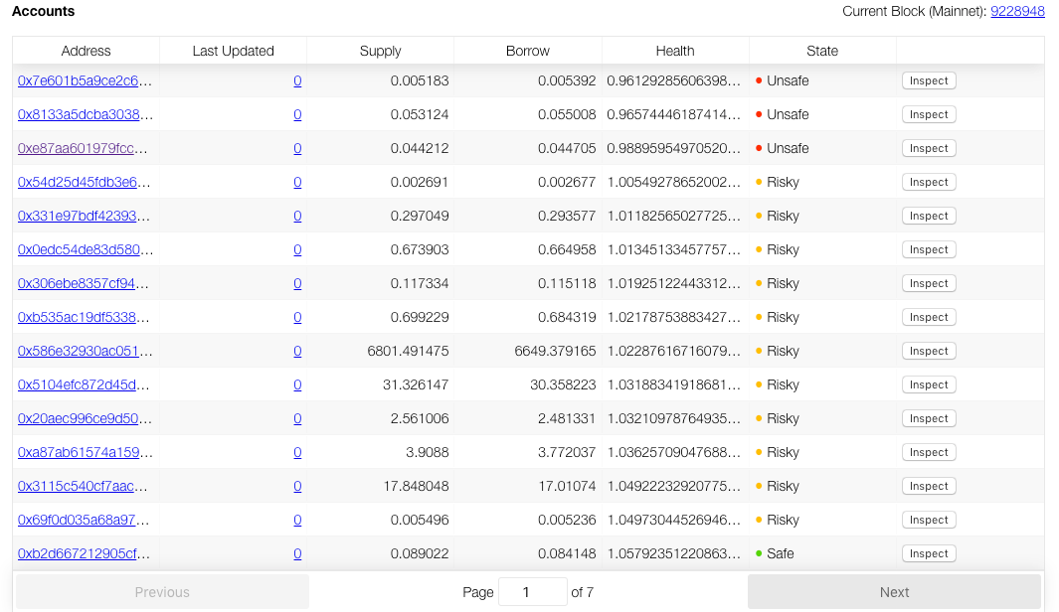The width and height of the screenshot is (1059, 612).
Task: Open last updated link for 0x54d25d45fdb3e6
Action: pos(297,182)
